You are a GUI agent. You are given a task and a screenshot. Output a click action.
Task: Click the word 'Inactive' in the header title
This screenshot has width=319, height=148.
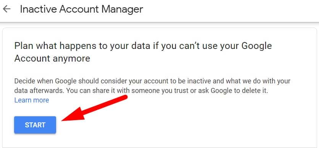38,10
